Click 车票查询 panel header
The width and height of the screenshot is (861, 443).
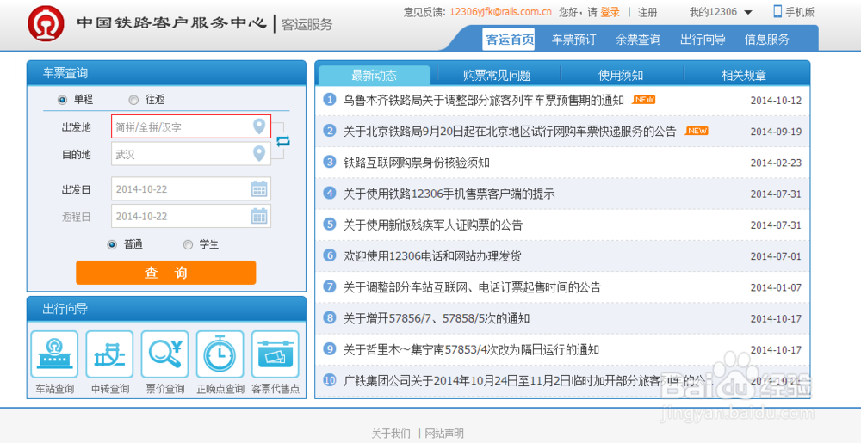[x=166, y=73]
